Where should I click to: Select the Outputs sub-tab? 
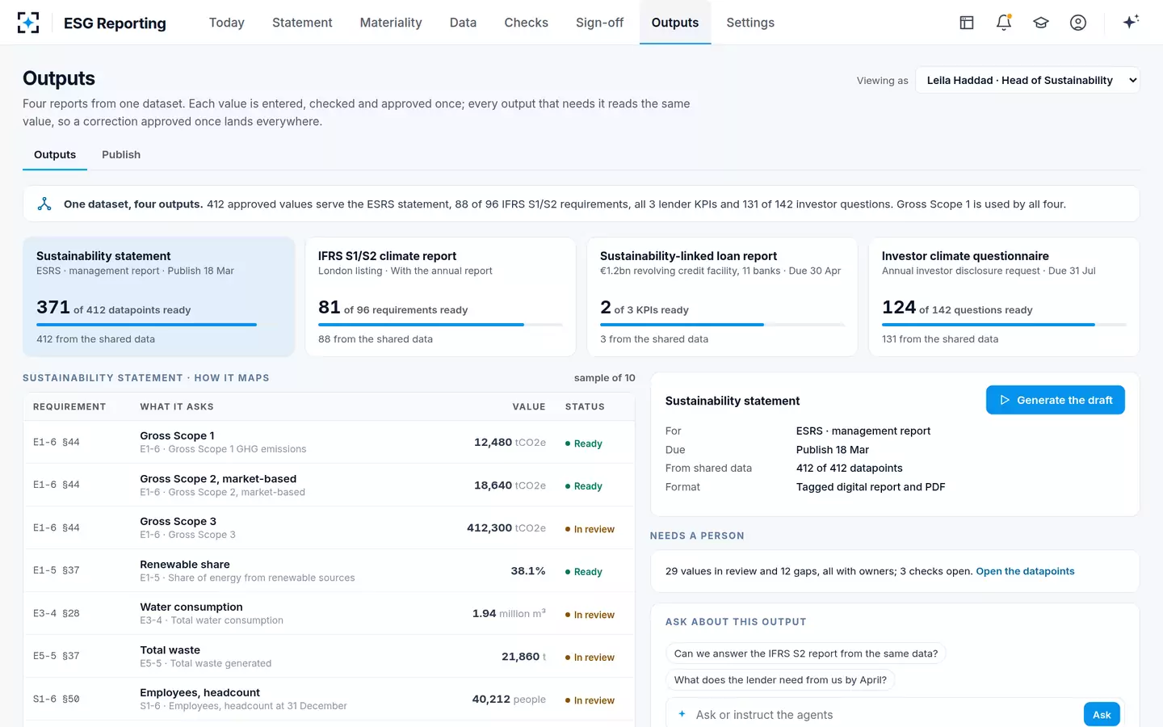coord(55,154)
